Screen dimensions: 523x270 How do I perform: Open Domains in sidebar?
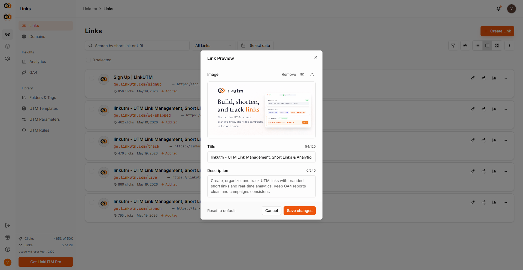pos(46,37)
